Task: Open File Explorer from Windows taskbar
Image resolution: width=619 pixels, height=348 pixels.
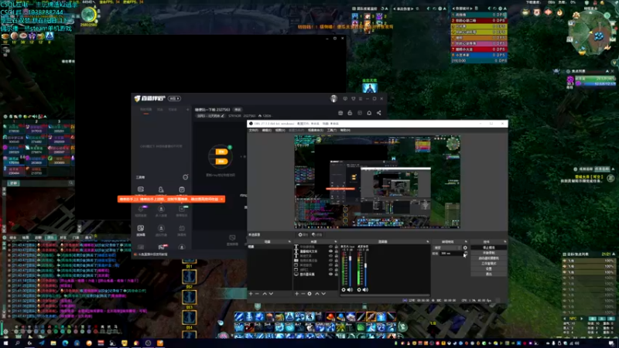Action: point(53,343)
